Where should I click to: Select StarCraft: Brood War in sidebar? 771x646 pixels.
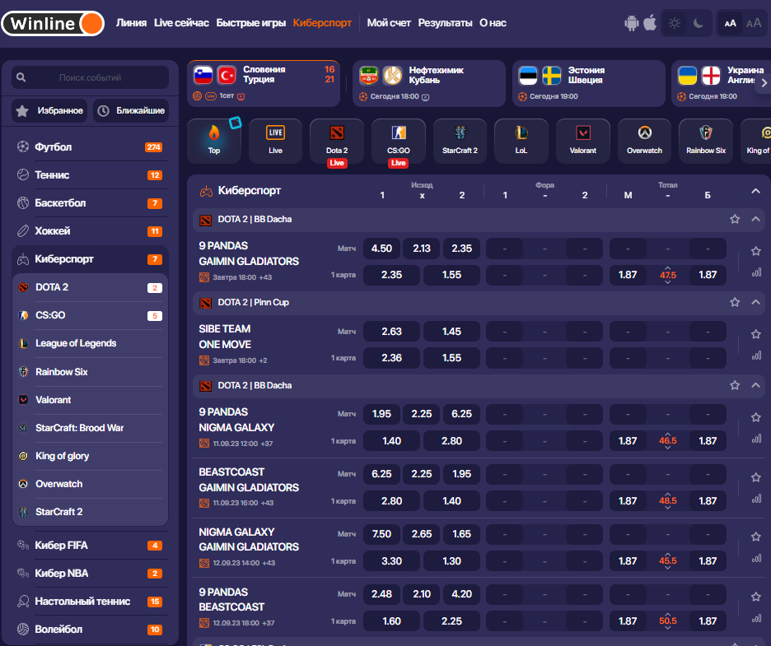coord(90,428)
